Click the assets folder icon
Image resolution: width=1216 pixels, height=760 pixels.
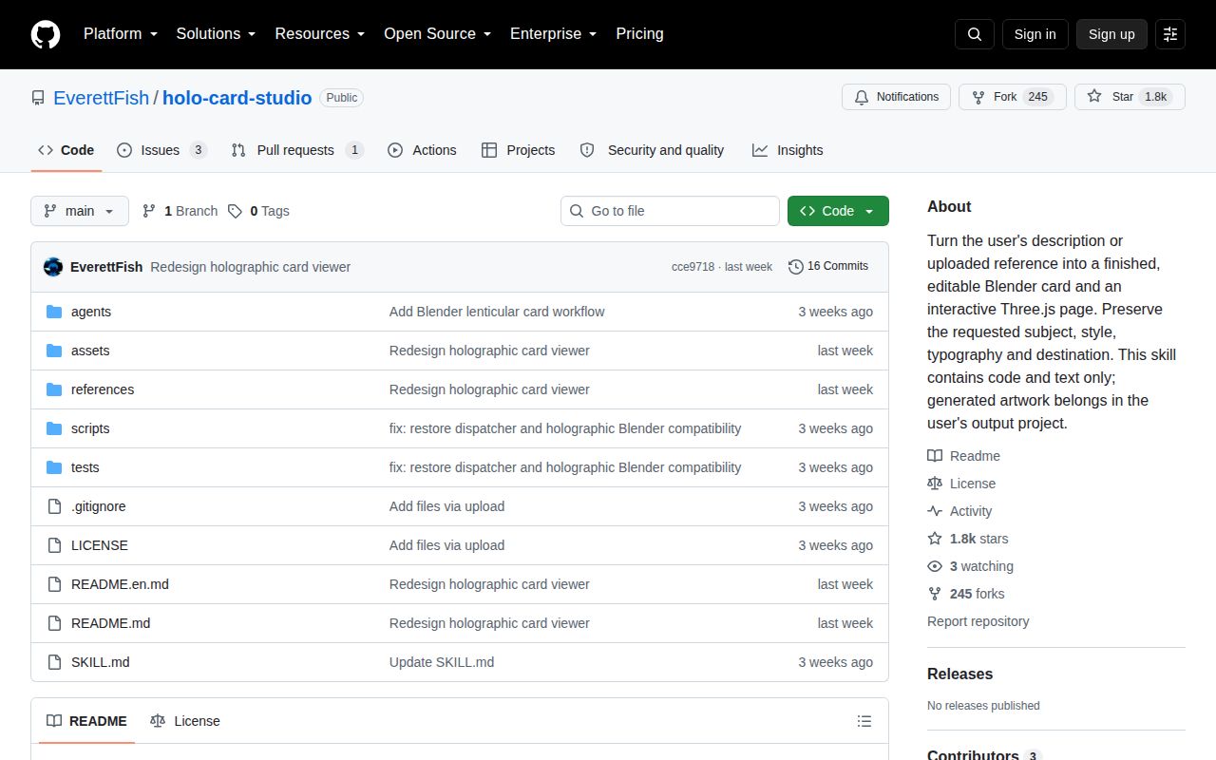pyautogui.click(x=54, y=351)
